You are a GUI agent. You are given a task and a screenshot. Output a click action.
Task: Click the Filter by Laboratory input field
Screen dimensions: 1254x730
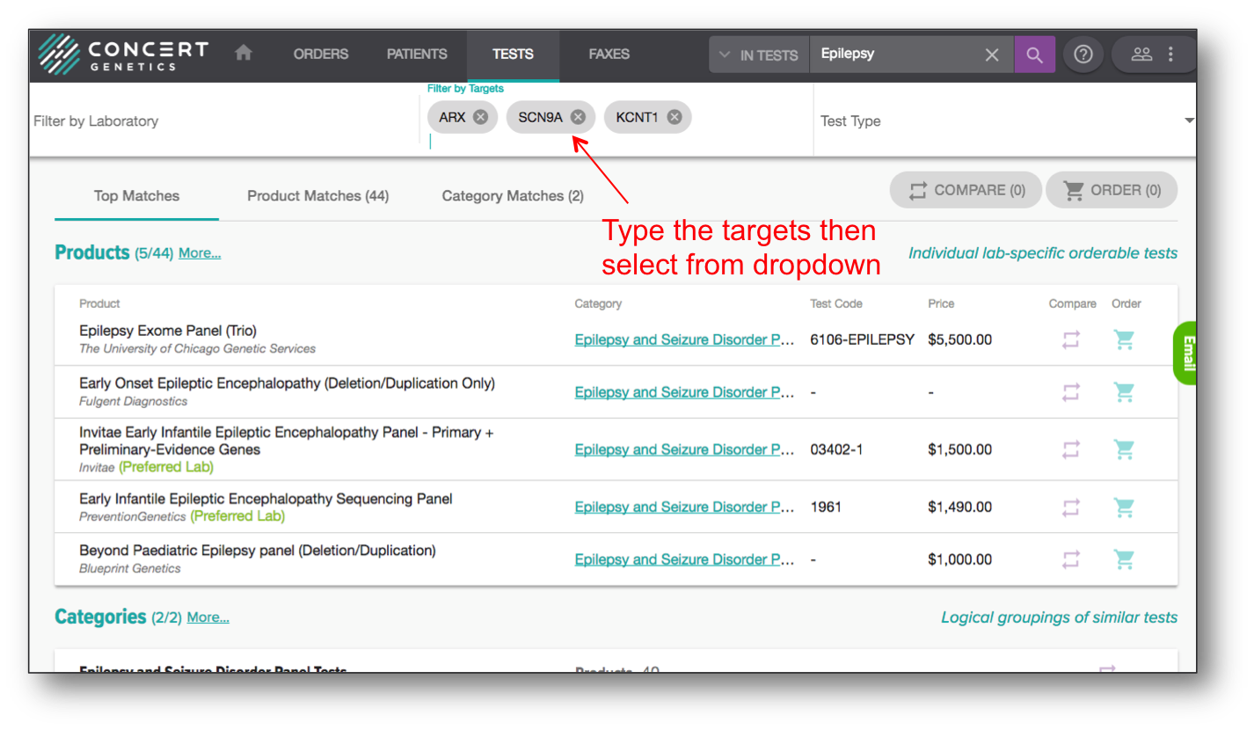[x=220, y=121]
